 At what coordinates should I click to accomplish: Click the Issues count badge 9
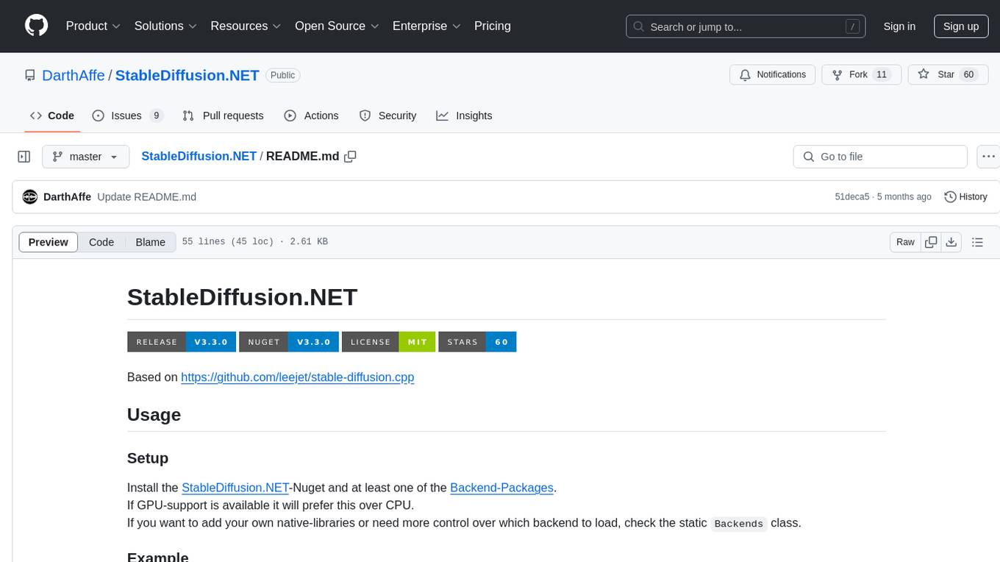[156, 115]
